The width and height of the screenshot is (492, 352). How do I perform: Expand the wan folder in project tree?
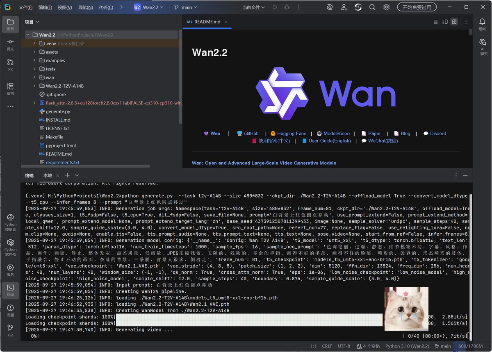(34, 77)
